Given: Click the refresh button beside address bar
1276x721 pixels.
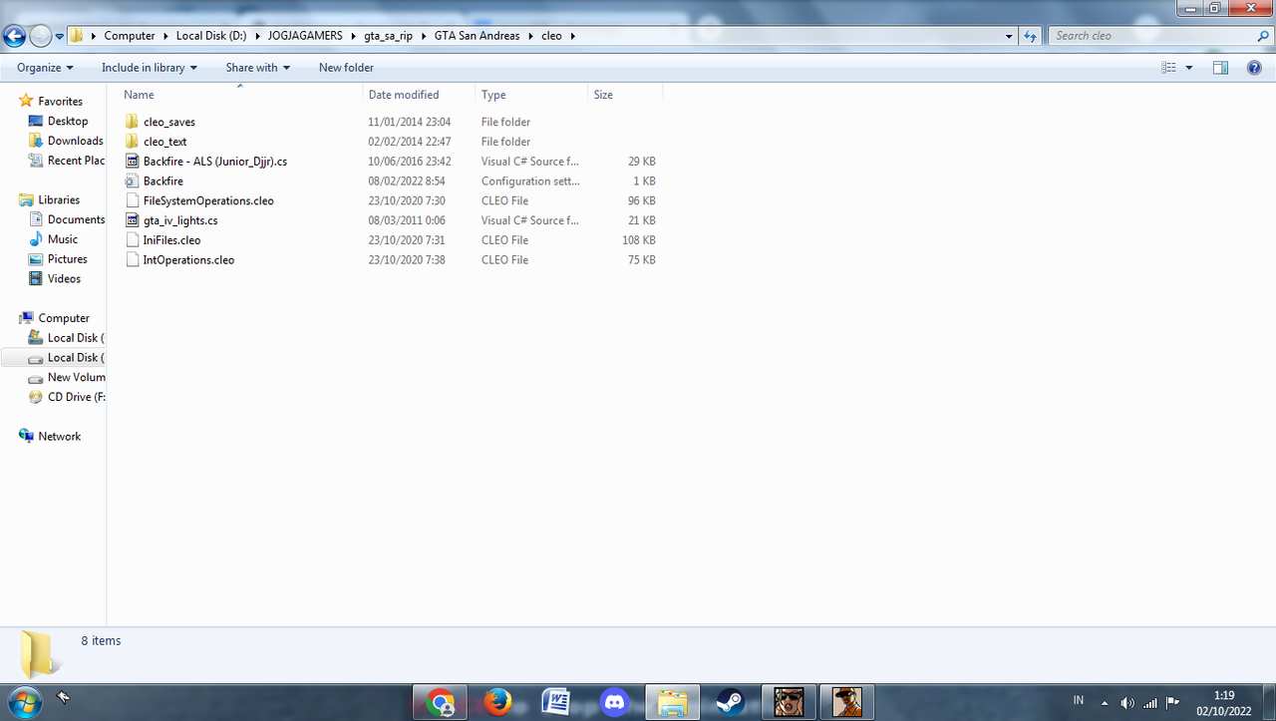Looking at the screenshot, I should click(x=1031, y=36).
